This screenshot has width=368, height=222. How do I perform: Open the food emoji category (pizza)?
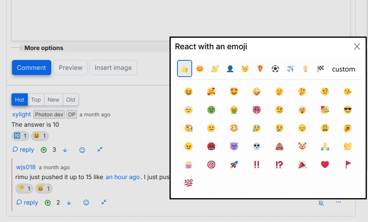(260, 69)
